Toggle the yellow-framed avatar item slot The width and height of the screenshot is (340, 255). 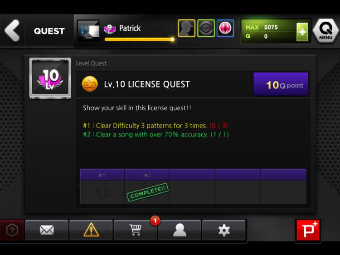tap(186, 28)
